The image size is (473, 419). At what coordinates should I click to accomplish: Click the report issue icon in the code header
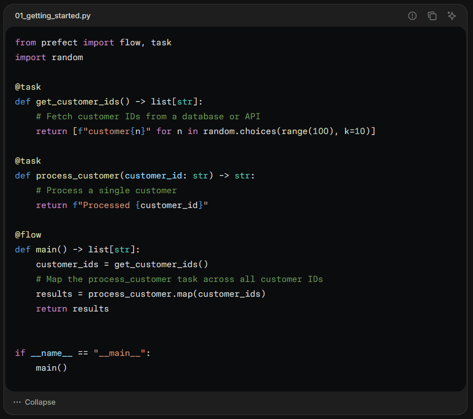(412, 16)
